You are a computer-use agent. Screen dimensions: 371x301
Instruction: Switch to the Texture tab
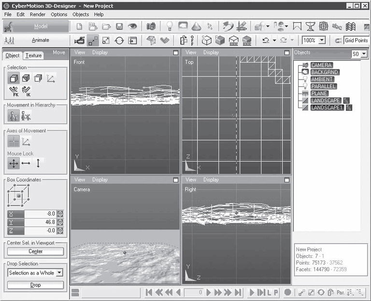tap(33, 55)
